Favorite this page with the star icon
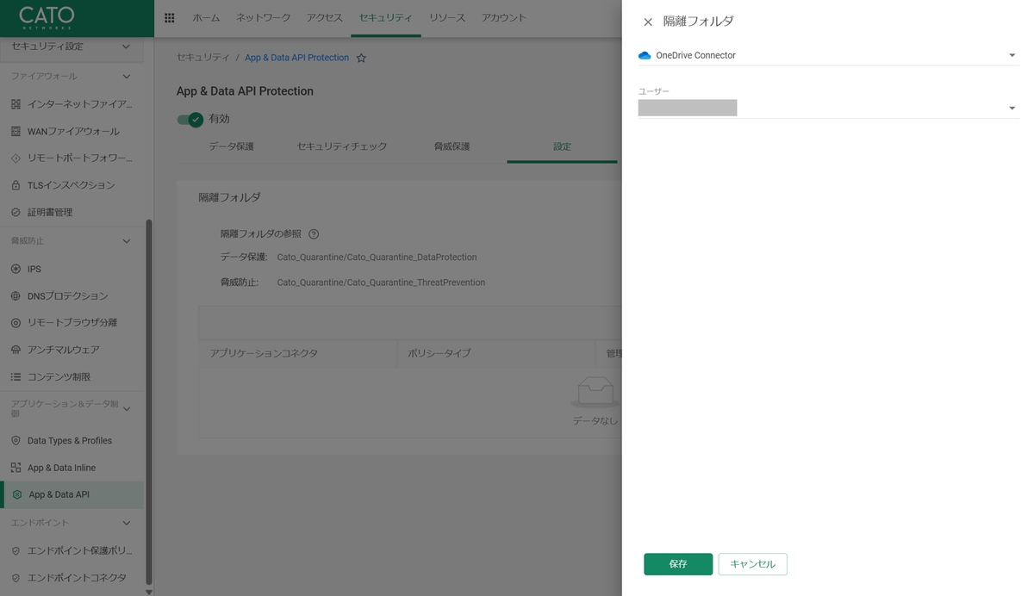This screenshot has width=1034, height=596. point(361,58)
